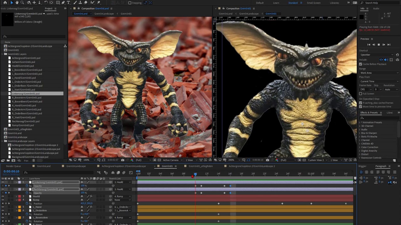Enable the Snapping checkbox
Image resolution: width=401 pixels, height=225 pixels.
130,3
